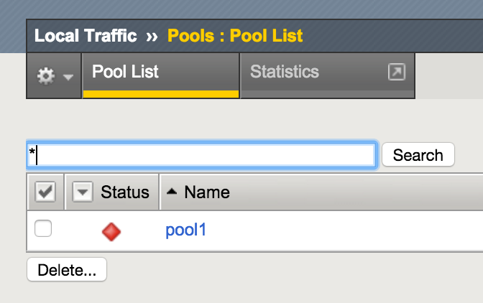Image resolution: width=483 pixels, height=303 pixels.
Task: Sort by the Name column header
Action: point(207,192)
